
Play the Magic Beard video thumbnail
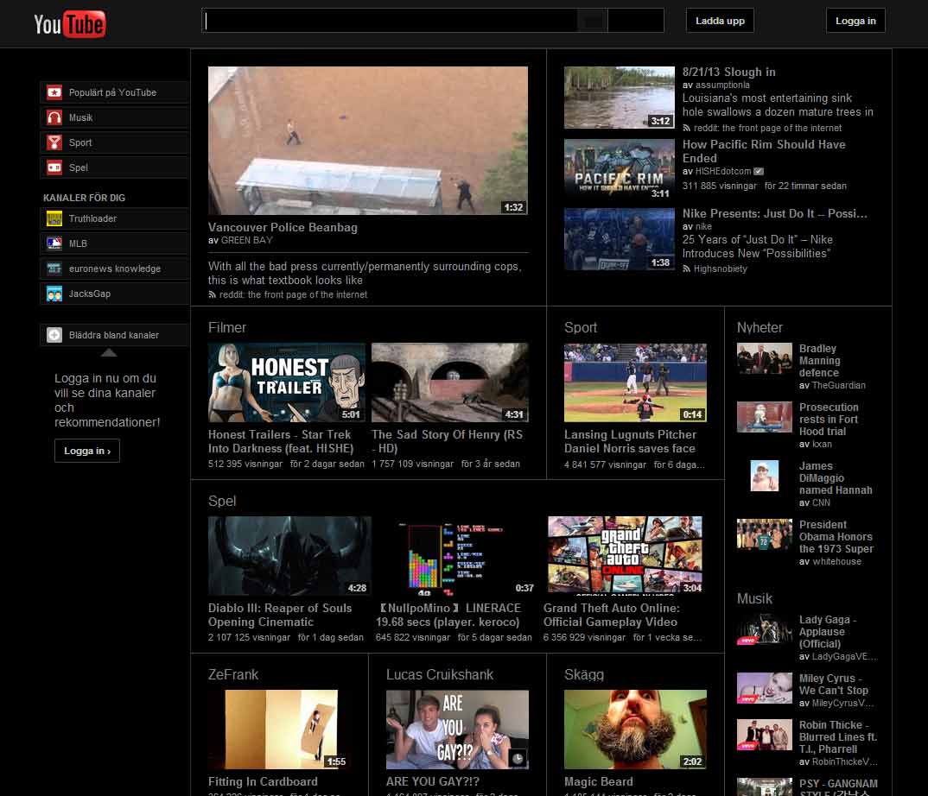[634, 729]
